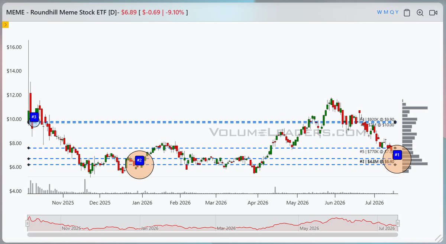Click the right range selector handle
446x244 pixels.
click(398, 223)
